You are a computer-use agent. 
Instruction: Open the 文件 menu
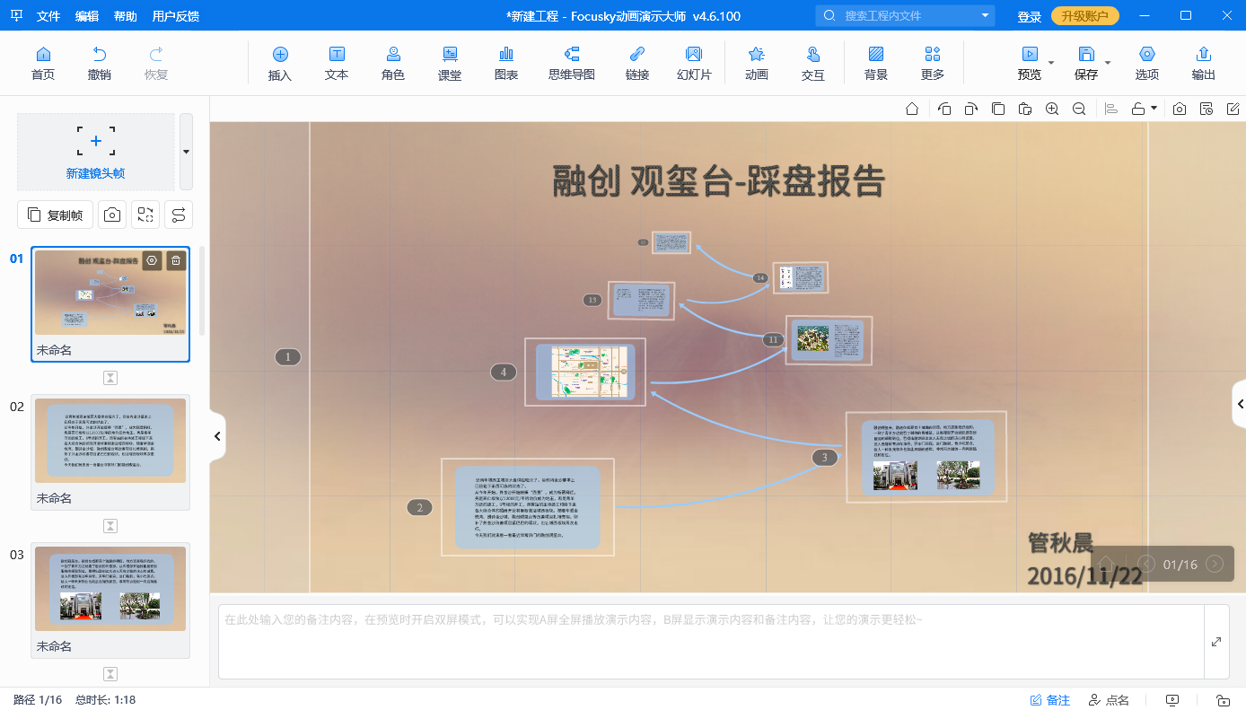[48, 16]
